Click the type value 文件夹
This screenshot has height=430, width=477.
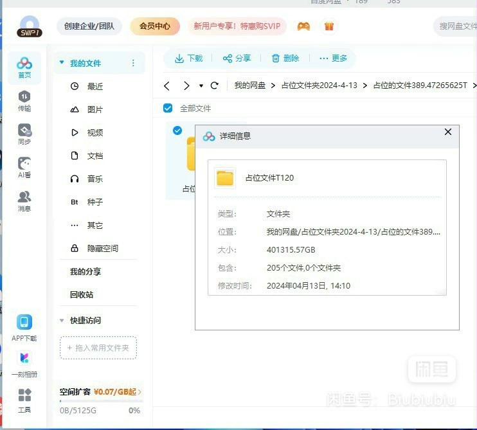coord(278,214)
